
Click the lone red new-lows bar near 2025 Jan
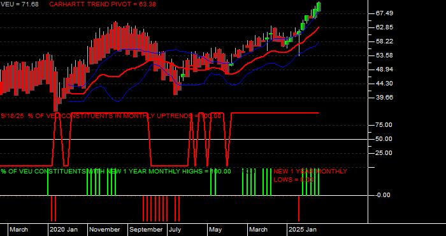pos(299,209)
